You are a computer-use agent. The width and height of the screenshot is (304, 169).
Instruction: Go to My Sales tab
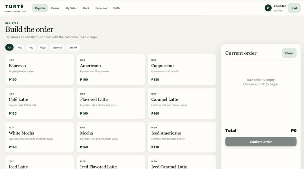71,8
